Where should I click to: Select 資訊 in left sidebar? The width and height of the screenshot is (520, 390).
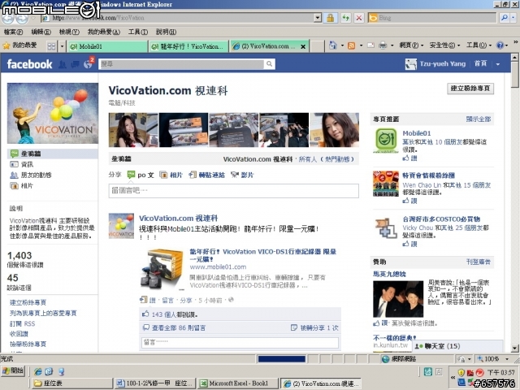(x=27, y=164)
